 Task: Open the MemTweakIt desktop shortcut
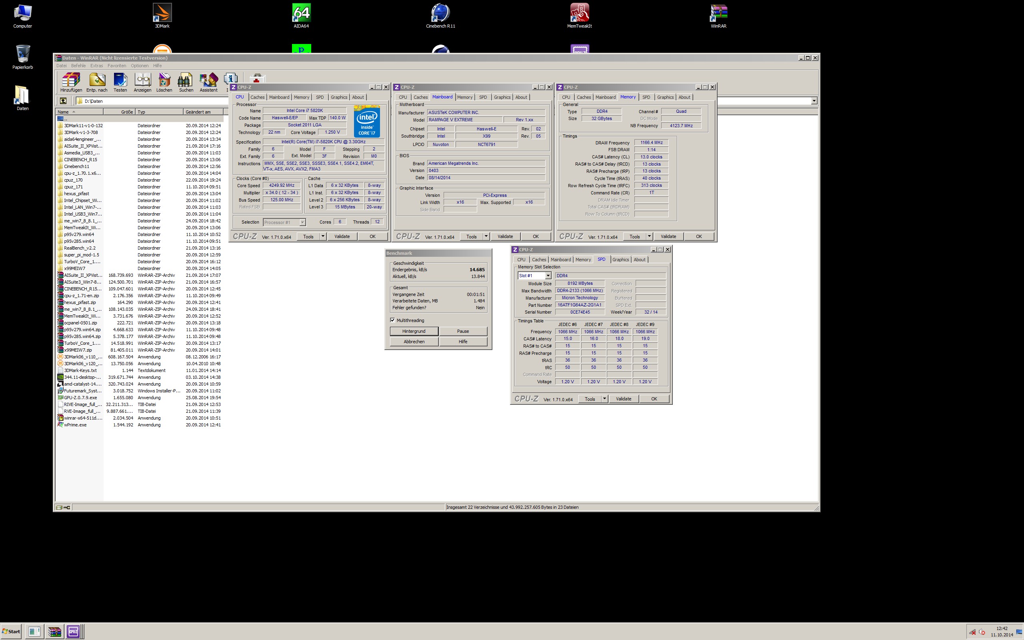click(579, 16)
